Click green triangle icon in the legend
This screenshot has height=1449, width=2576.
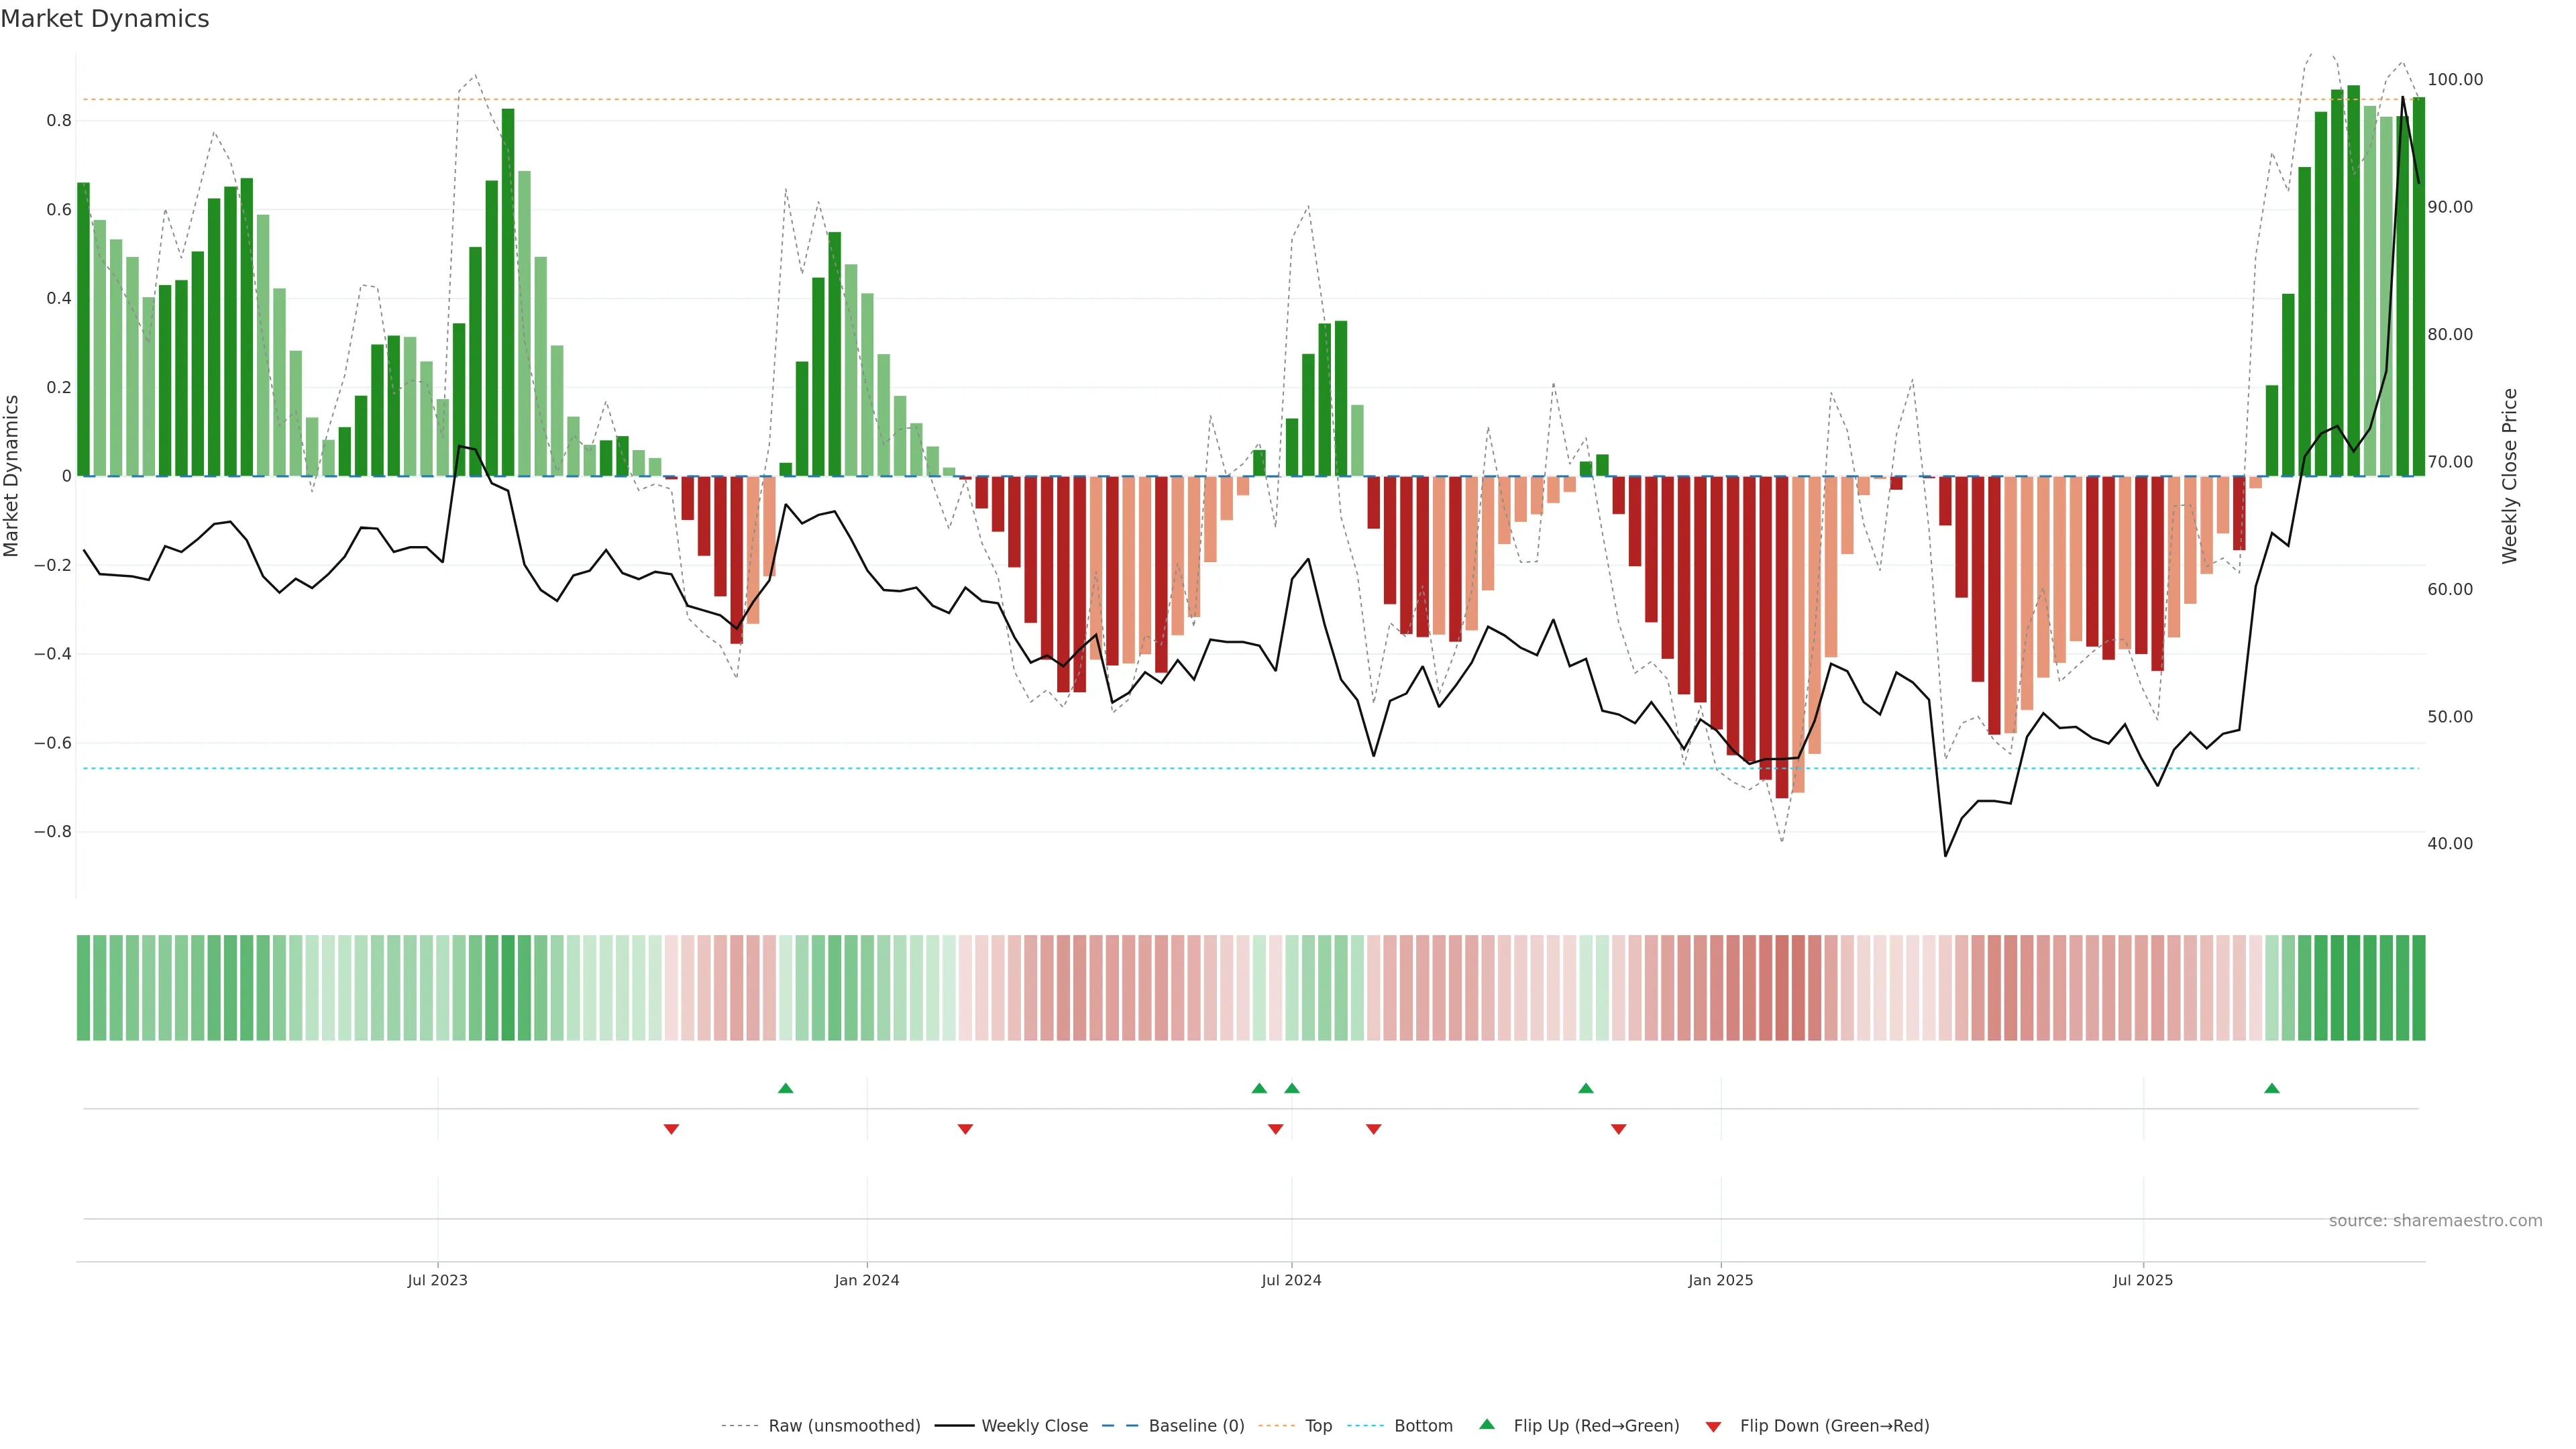click(x=1487, y=1424)
